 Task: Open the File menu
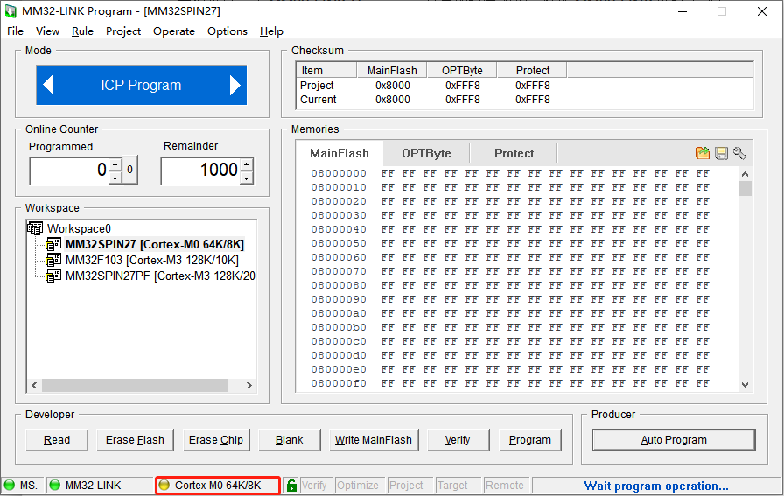(16, 31)
